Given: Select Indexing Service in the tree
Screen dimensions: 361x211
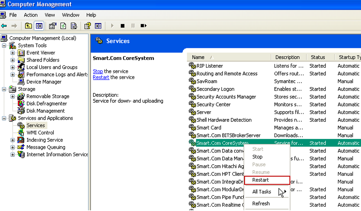Looking at the screenshot, I should tap(45, 140).
